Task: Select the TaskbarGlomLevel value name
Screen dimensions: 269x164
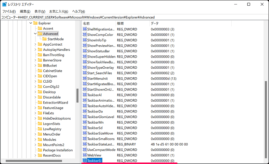Action: (101, 117)
